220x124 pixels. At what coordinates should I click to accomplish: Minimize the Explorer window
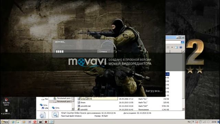pyautogui.click(x=177, y=38)
